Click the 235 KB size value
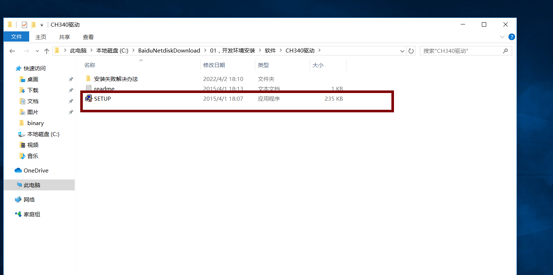Image resolution: width=553 pixels, height=275 pixels. 333,98
